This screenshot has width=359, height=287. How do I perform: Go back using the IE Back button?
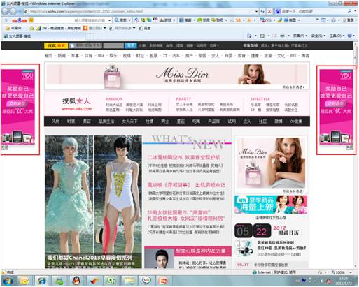(5, 11)
